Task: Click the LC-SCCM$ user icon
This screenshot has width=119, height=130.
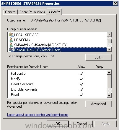Action: tap(11, 40)
